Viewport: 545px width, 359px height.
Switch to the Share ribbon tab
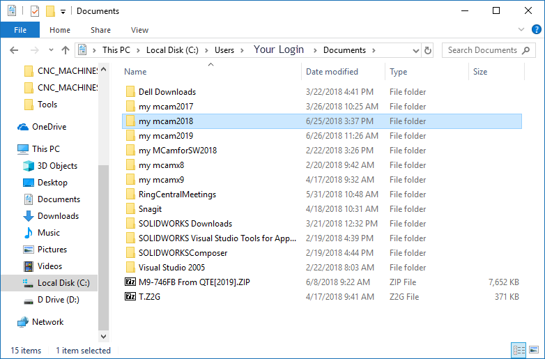point(100,30)
